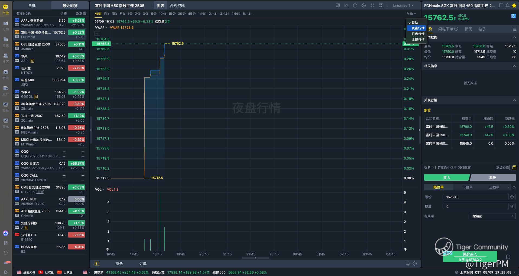The image size is (519, 276).
Task: Open the 交易 (Trade) sidebar section
Action: 5,107
